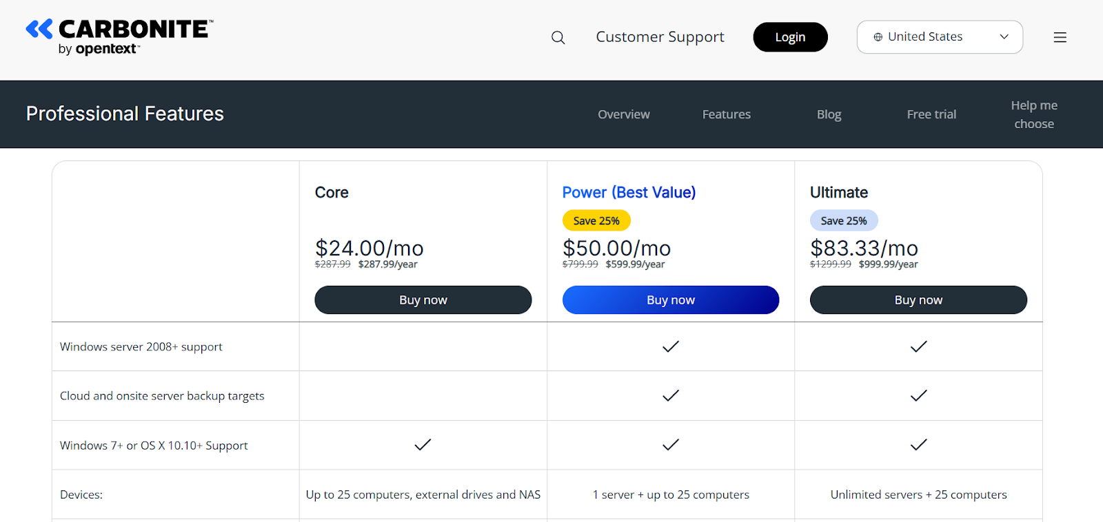Click the $24.00/mo price
The height and width of the screenshot is (522, 1103).
point(369,248)
